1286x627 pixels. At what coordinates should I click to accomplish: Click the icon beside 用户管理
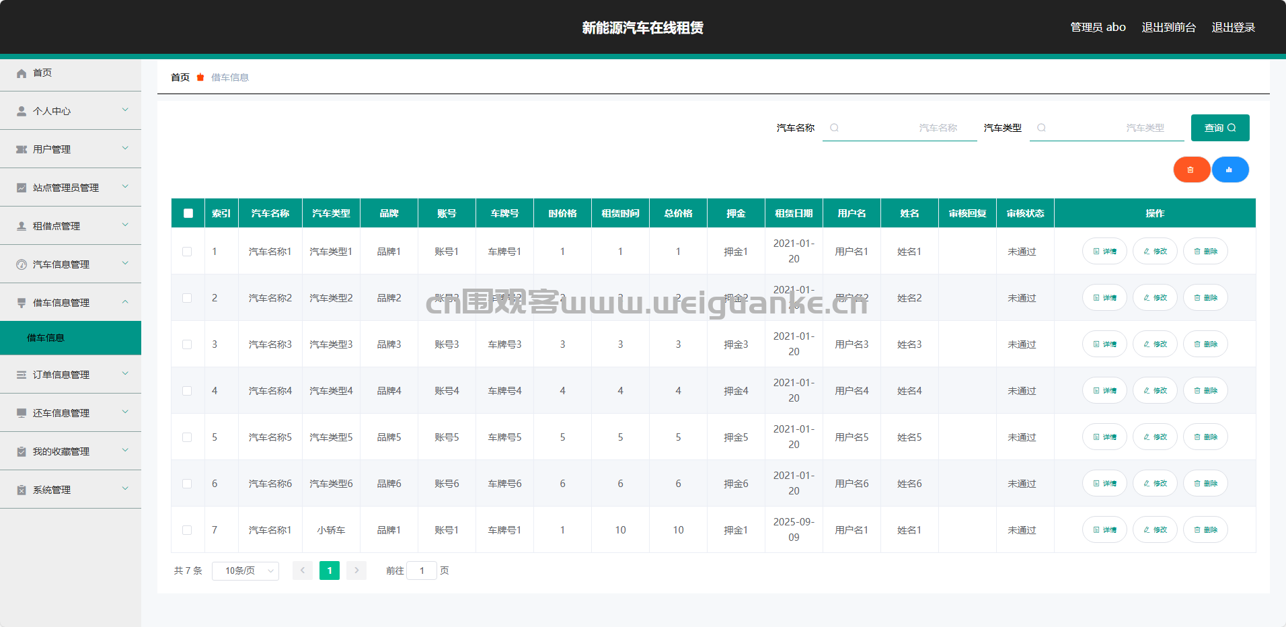[22, 149]
